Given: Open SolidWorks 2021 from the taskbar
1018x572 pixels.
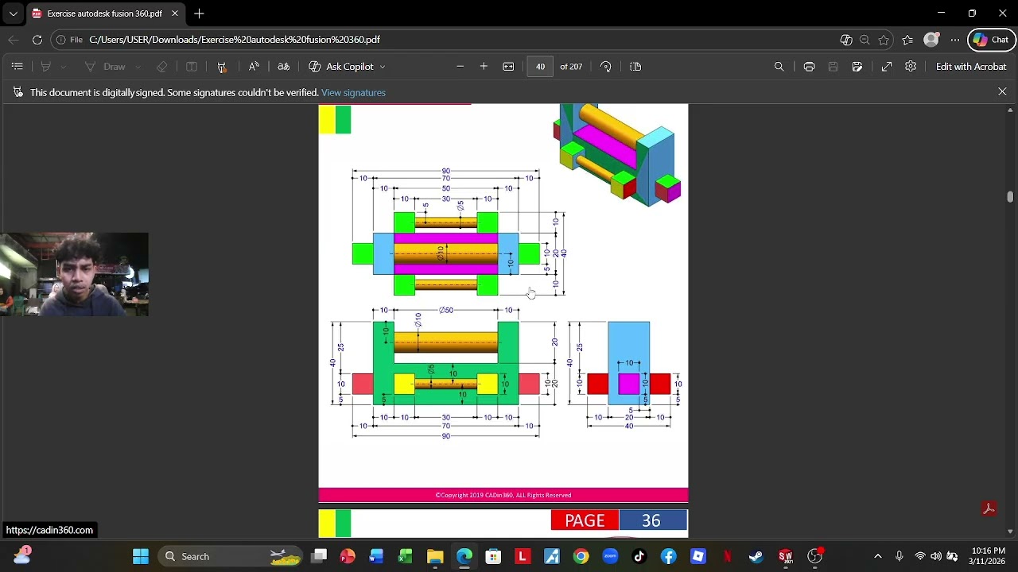Looking at the screenshot, I should pos(786,556).
